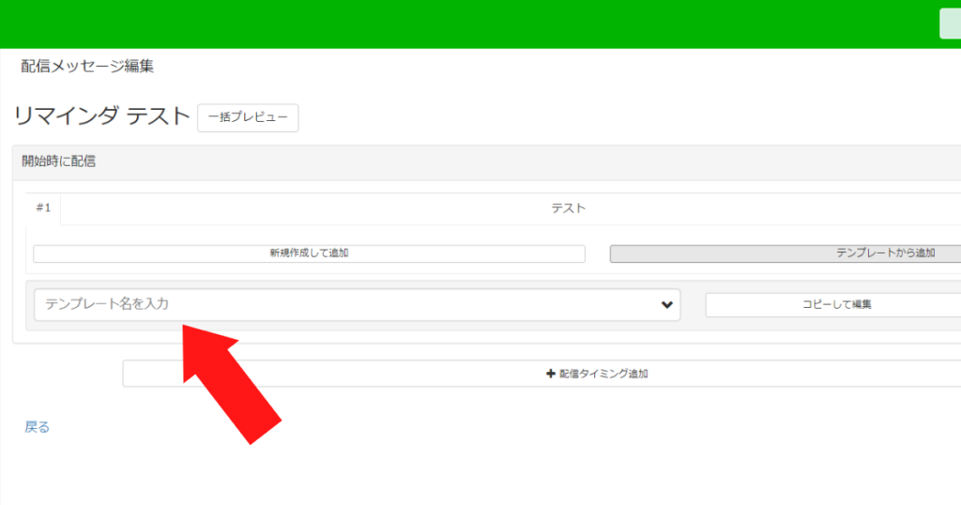
Task: Click コピーして編集 button
Action: pyautogui.click(x=833, y=304)
